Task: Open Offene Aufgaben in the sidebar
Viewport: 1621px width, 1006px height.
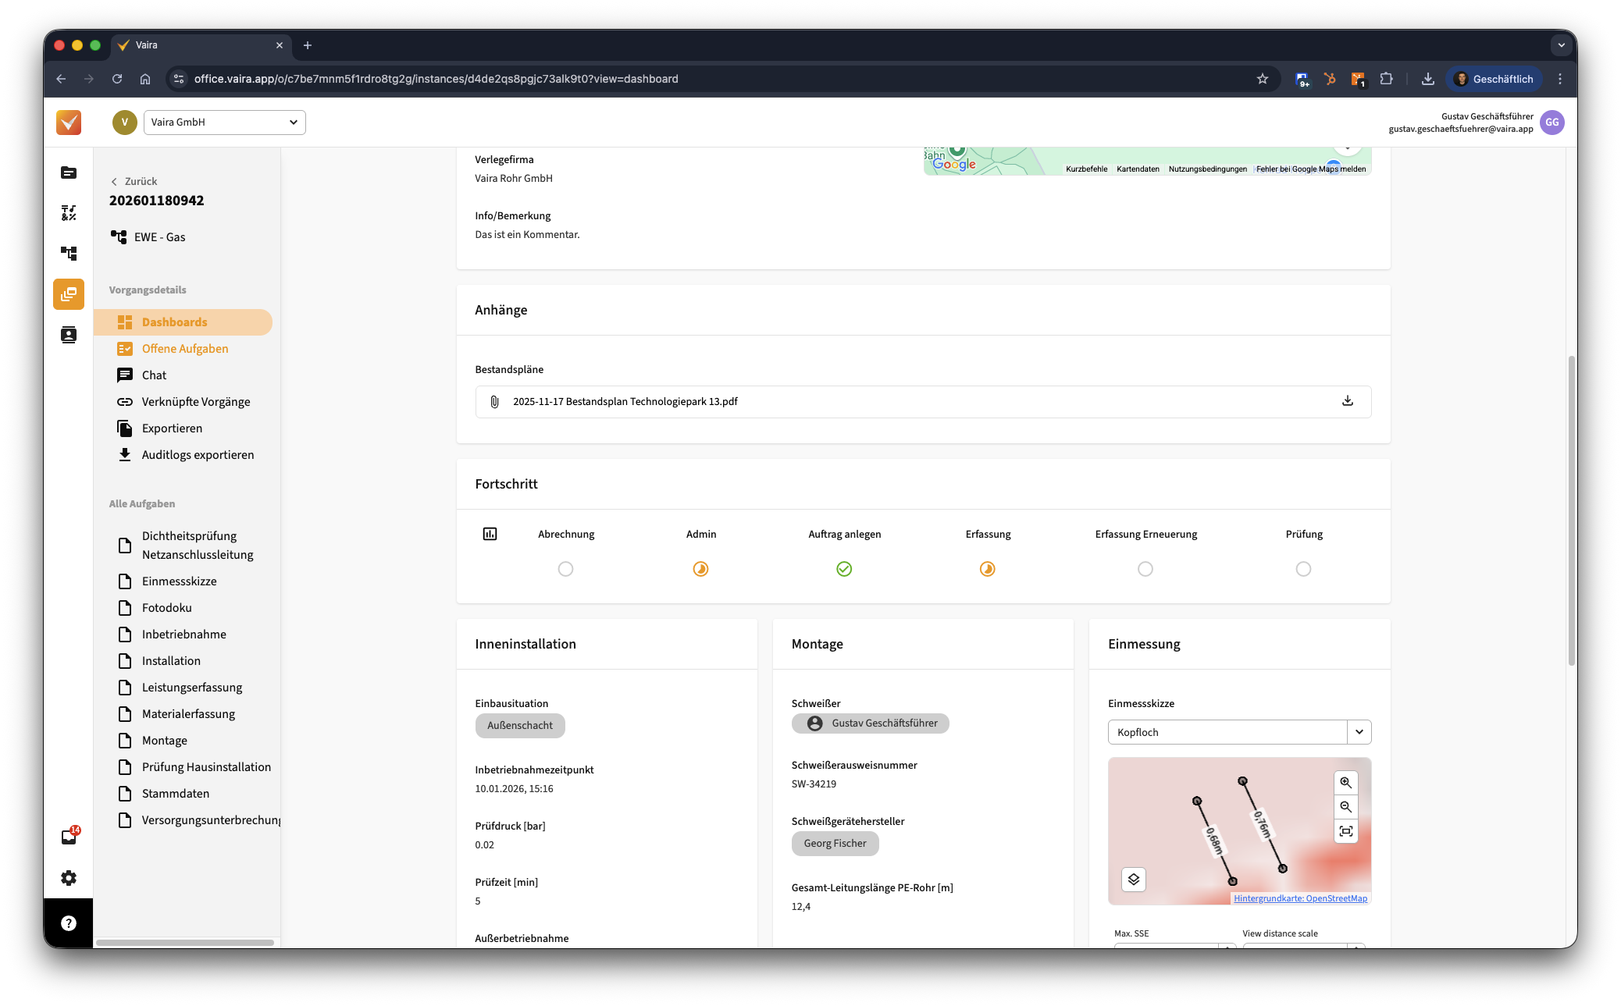Action: click(x=185, y=349)
